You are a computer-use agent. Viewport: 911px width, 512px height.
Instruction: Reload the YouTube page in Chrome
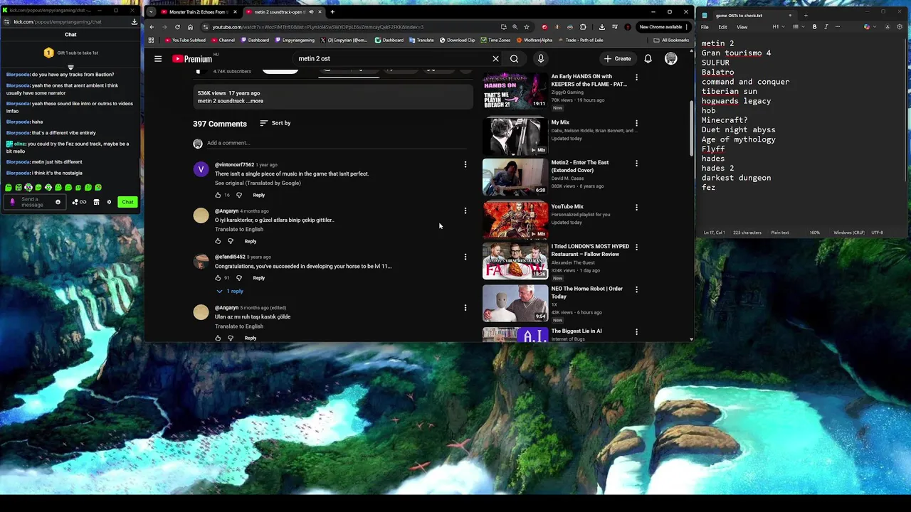tap(177, 27)
